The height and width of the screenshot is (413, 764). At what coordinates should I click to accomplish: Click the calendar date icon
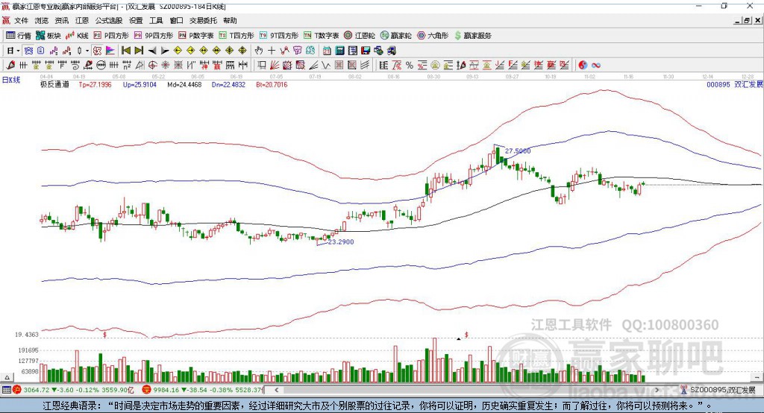(327, 51)
